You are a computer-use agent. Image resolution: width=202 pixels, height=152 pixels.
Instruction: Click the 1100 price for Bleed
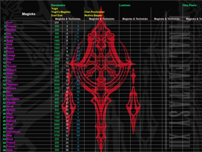click(x=57, y=117)
